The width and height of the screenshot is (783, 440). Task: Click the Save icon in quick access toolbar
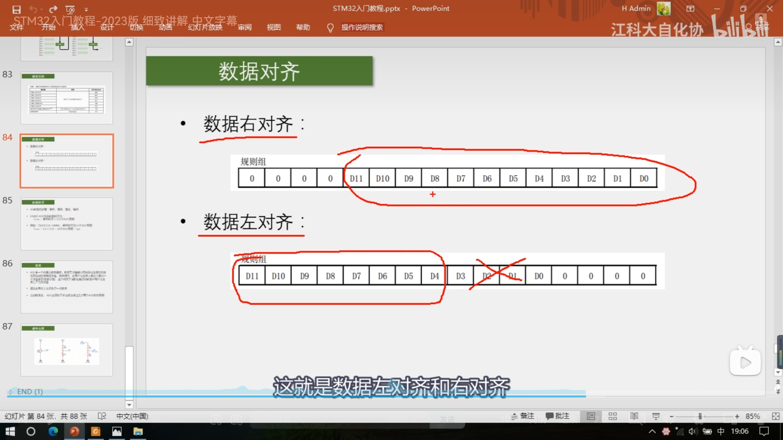[x=16, y=9]
